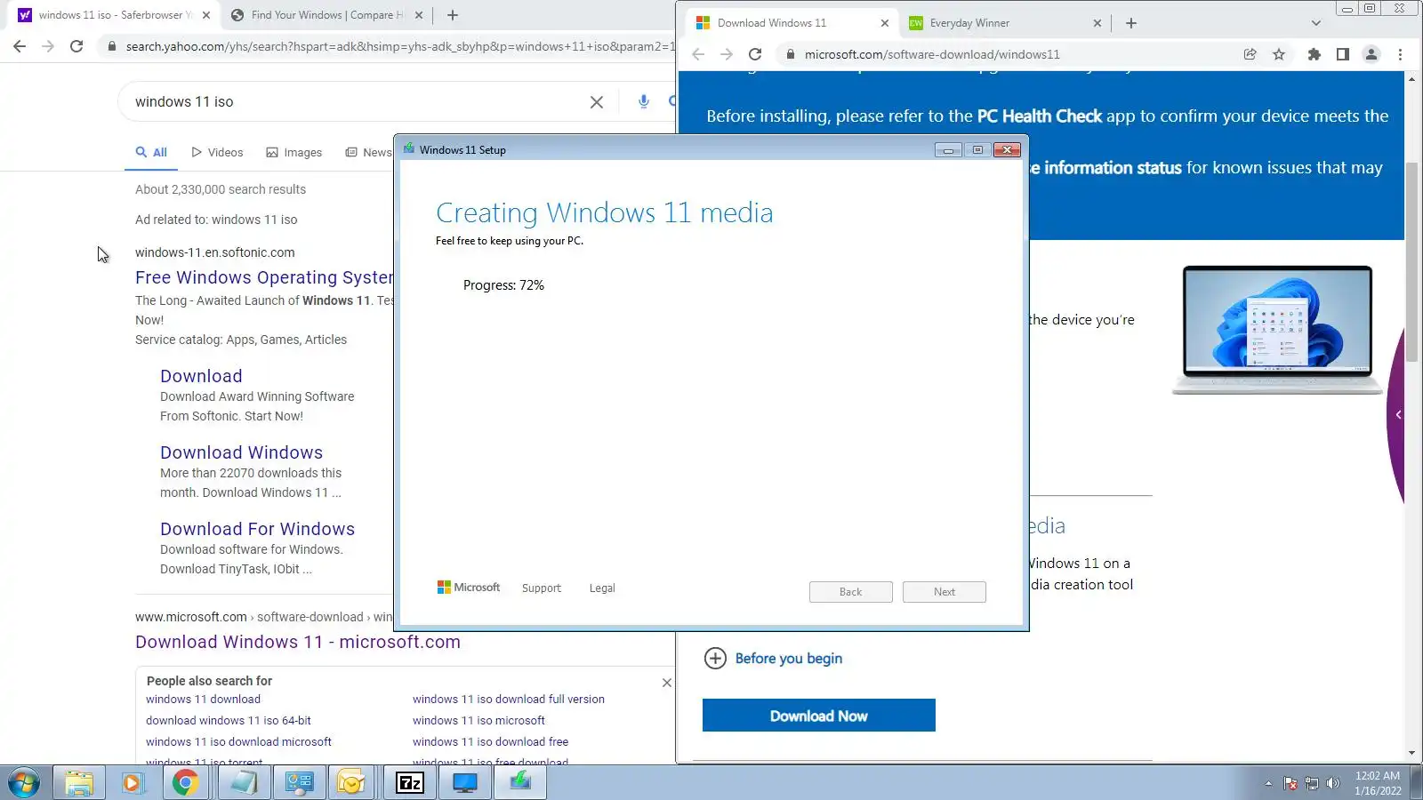
Task: Open the Windows 11 Setup taskbar icon
Action: tap(520, 783)
